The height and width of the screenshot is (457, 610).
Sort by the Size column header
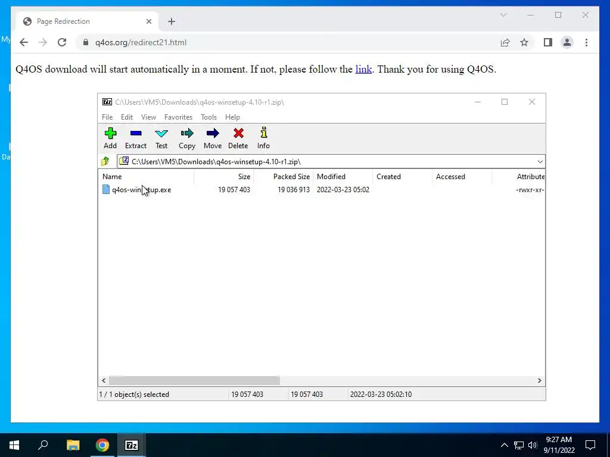[224, 176]
